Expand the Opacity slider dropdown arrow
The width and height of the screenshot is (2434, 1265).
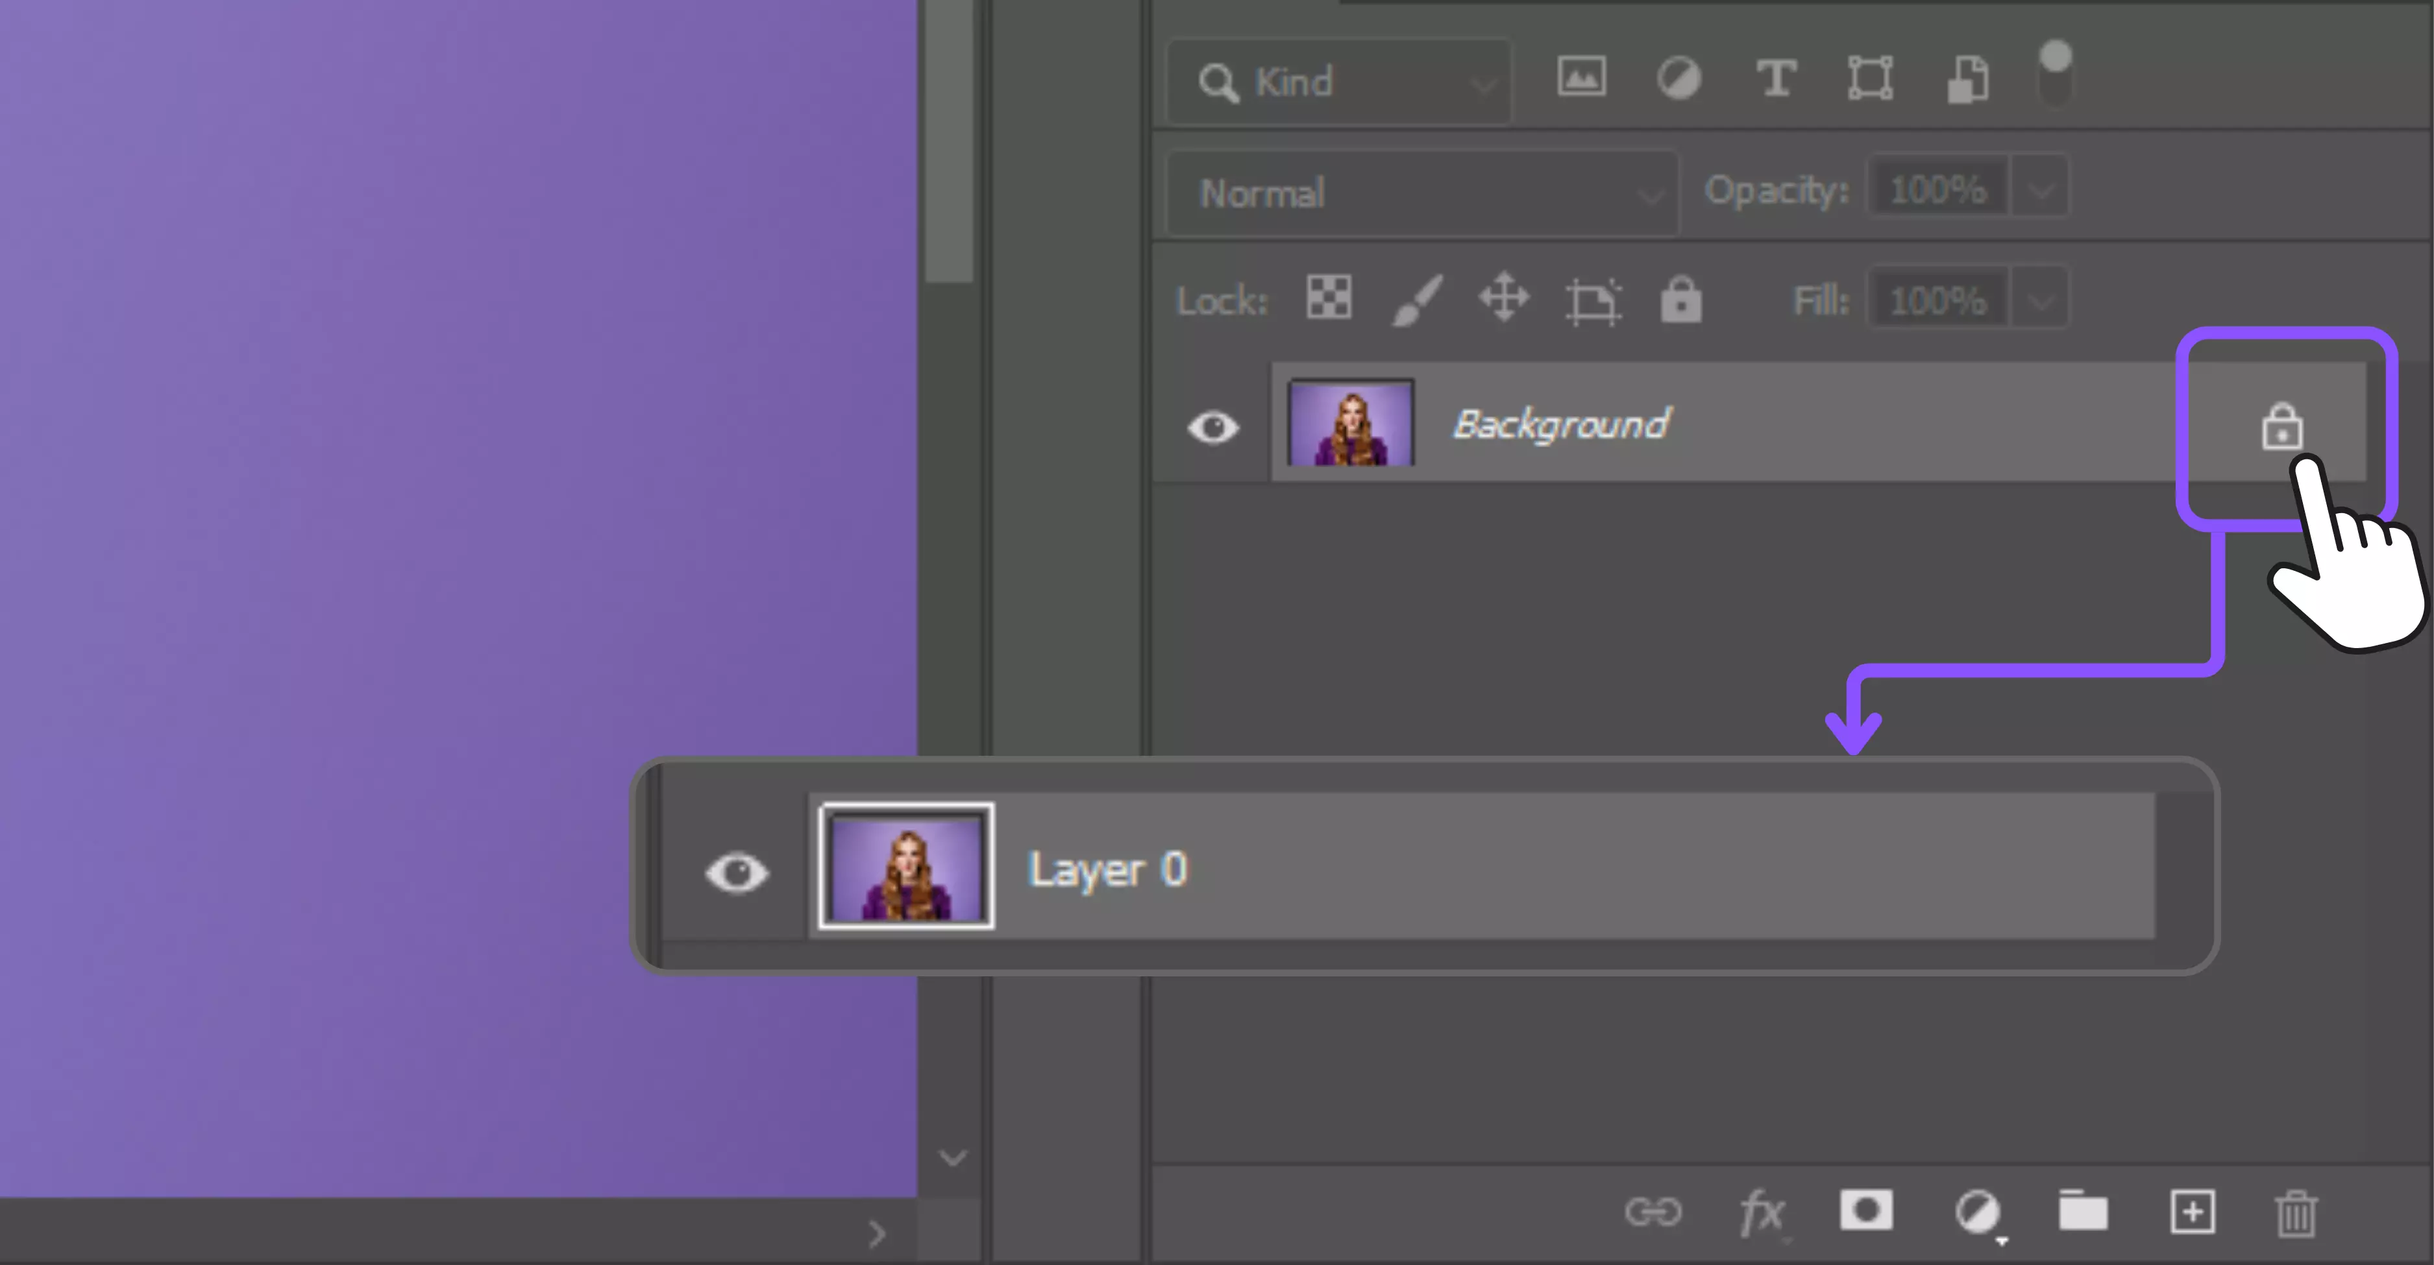(x=2041, y=191)
